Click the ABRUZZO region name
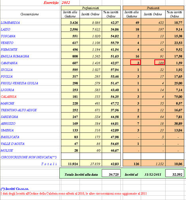 pos(8,124)
